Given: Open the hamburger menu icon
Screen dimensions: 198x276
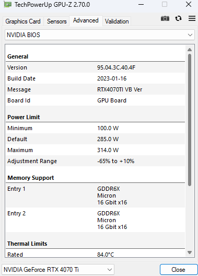Looking at the screenshot, I should (192, 18).
